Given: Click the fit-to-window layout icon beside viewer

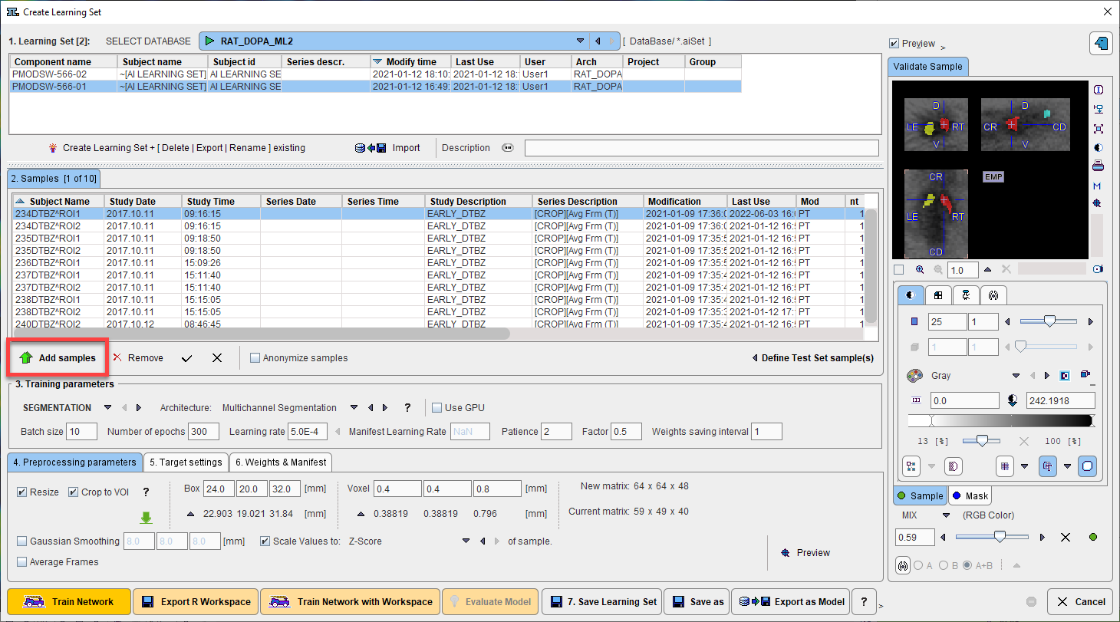Looking at the screenshot, I should [1099, 128].
